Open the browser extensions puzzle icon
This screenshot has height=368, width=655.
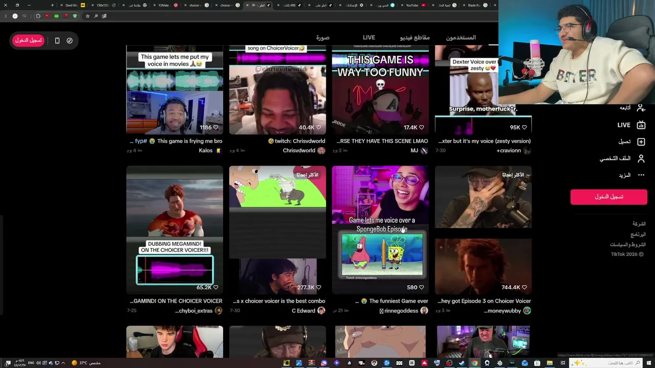38,16
